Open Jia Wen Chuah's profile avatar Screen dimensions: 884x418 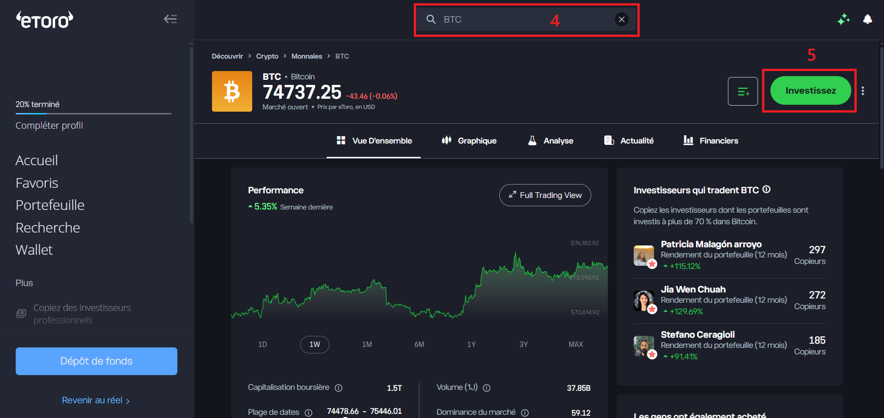[x=644, y=301]
